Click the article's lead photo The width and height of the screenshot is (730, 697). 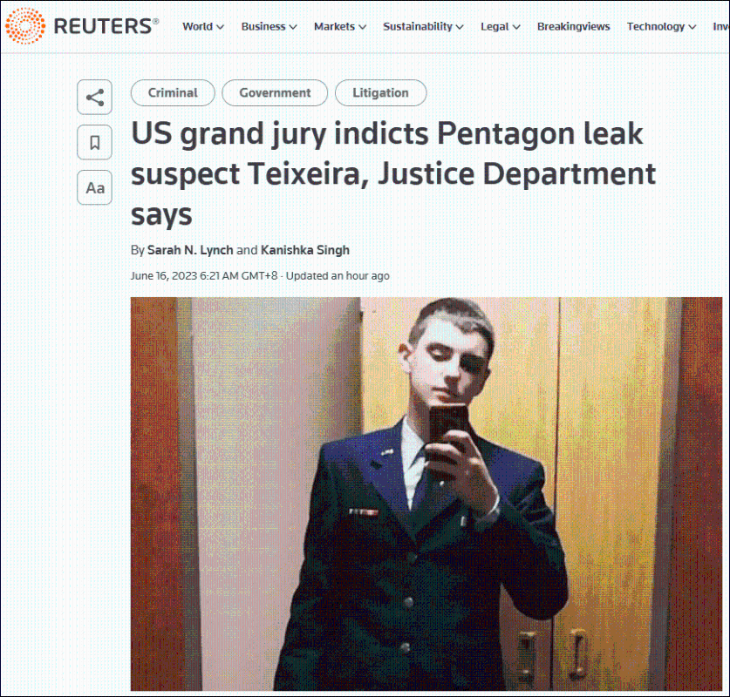pyautogui.click(x=426, y=494)
